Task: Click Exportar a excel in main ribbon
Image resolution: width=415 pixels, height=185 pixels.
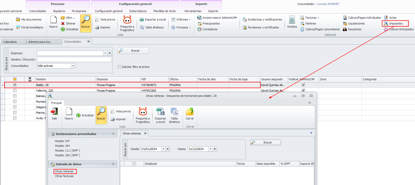Action: tap(153, 19)
